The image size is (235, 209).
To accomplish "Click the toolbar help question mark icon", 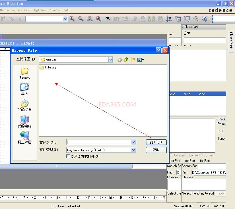I will (205, 19).
